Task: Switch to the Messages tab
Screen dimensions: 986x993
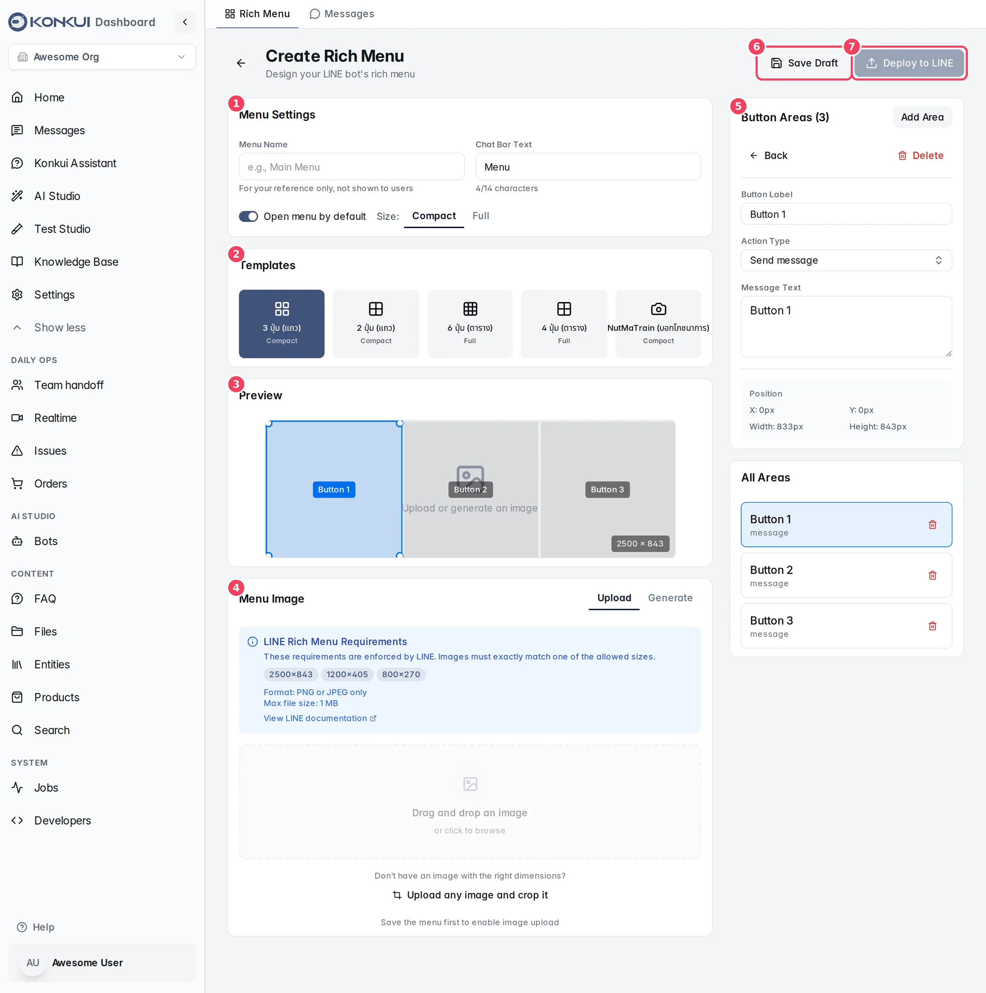Action: tap(342, 14)
